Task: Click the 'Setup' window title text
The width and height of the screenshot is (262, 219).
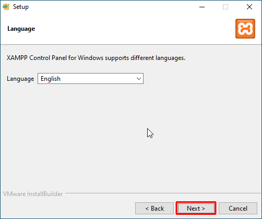Action: pos(21,7)
